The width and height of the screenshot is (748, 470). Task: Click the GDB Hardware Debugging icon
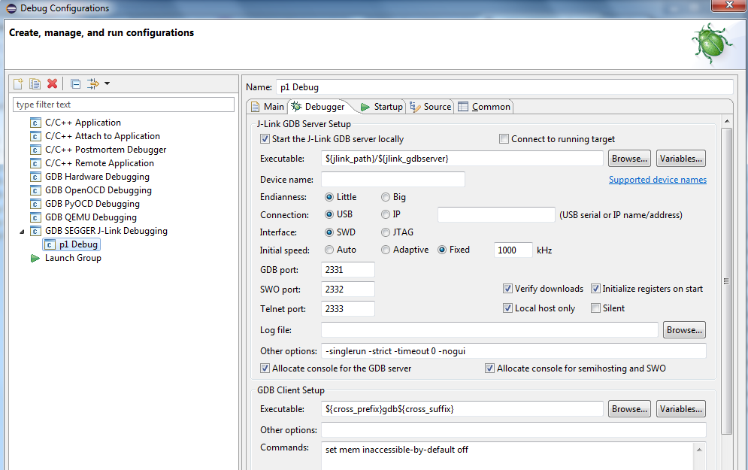[35, 177]
